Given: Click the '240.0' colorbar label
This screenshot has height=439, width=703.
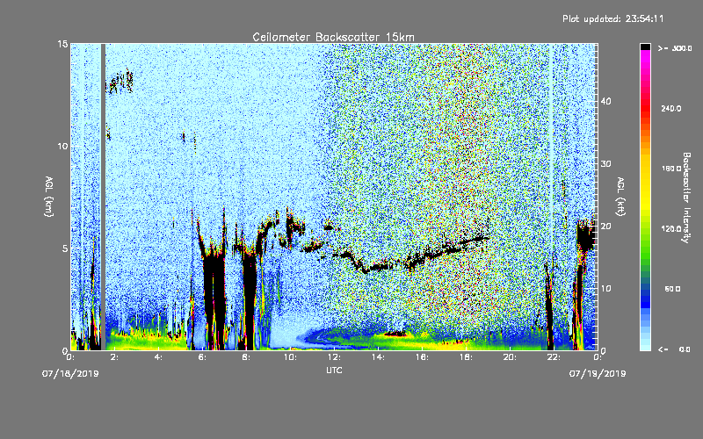Looking at the screenshot, I should point(671,109).
